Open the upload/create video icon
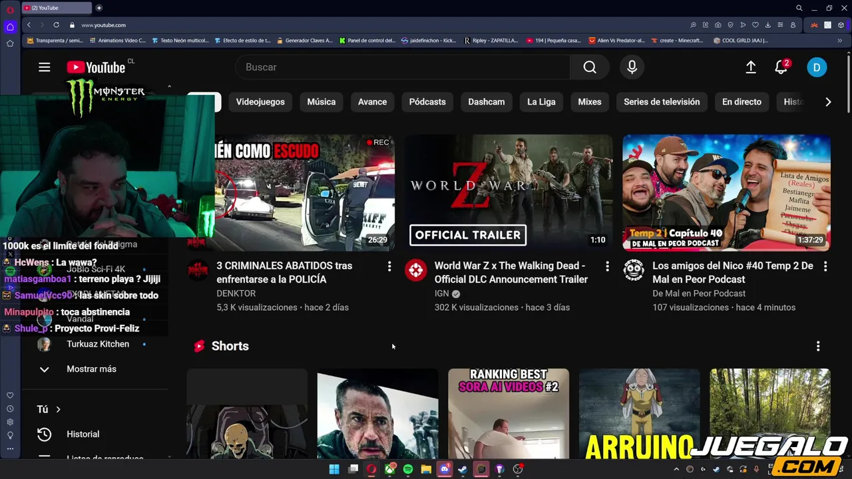The image size is (852, 479). [751, 67]
